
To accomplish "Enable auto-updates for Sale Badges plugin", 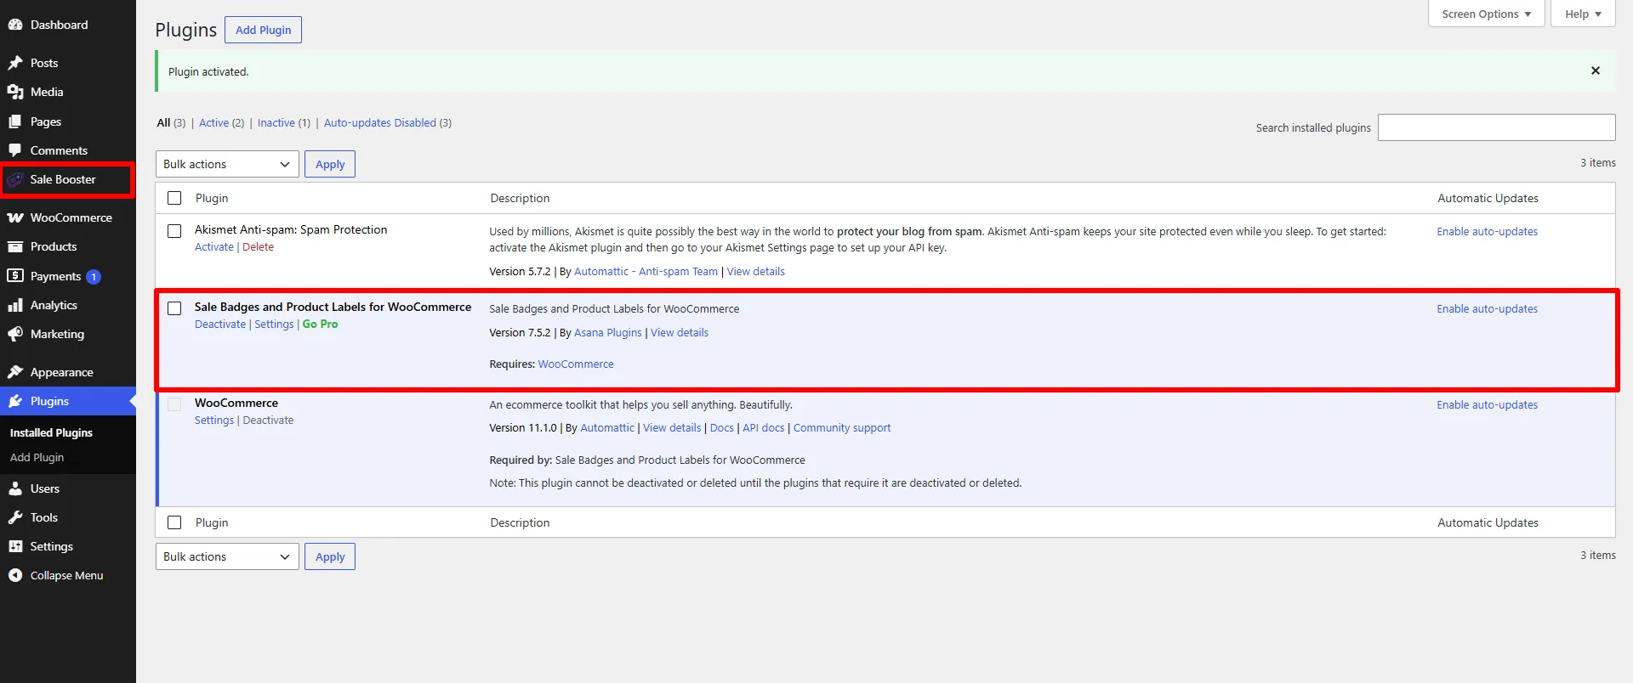I will tap(1488, 308).
